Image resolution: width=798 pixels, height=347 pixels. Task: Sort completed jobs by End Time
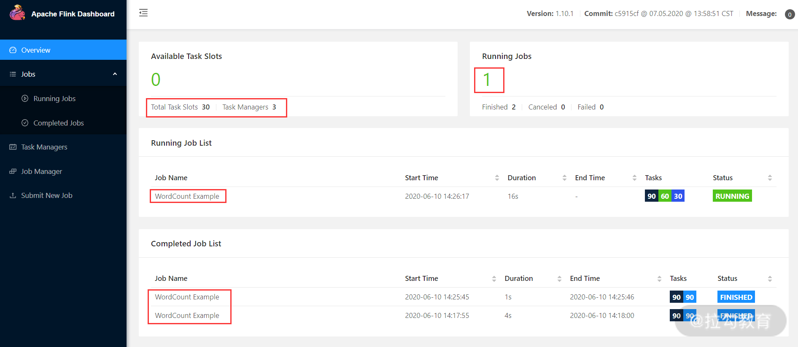[659, 278]
